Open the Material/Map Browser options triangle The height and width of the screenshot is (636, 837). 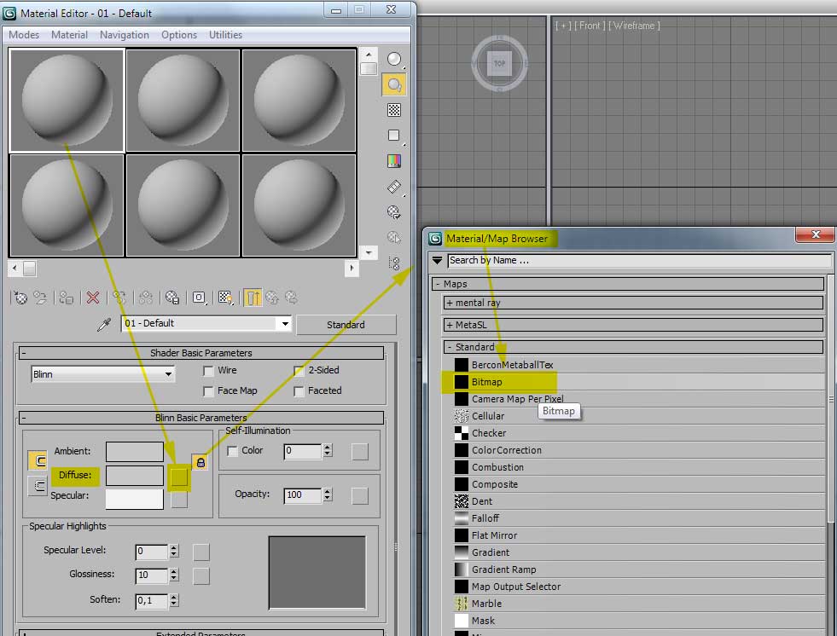coord(437,260)
